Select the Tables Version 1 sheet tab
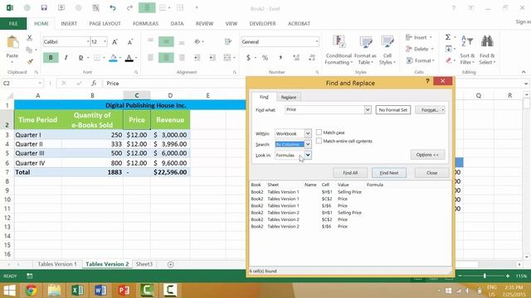531x298 pixels. (57, 264)
